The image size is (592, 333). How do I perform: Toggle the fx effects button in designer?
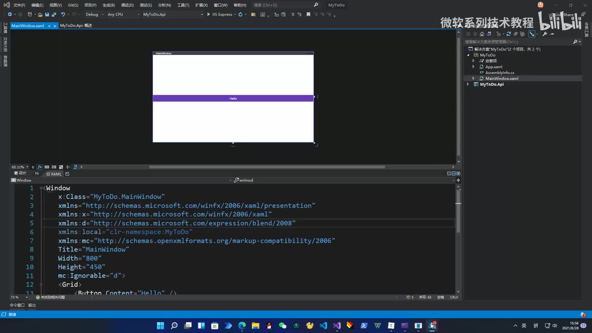click(40, 167)
